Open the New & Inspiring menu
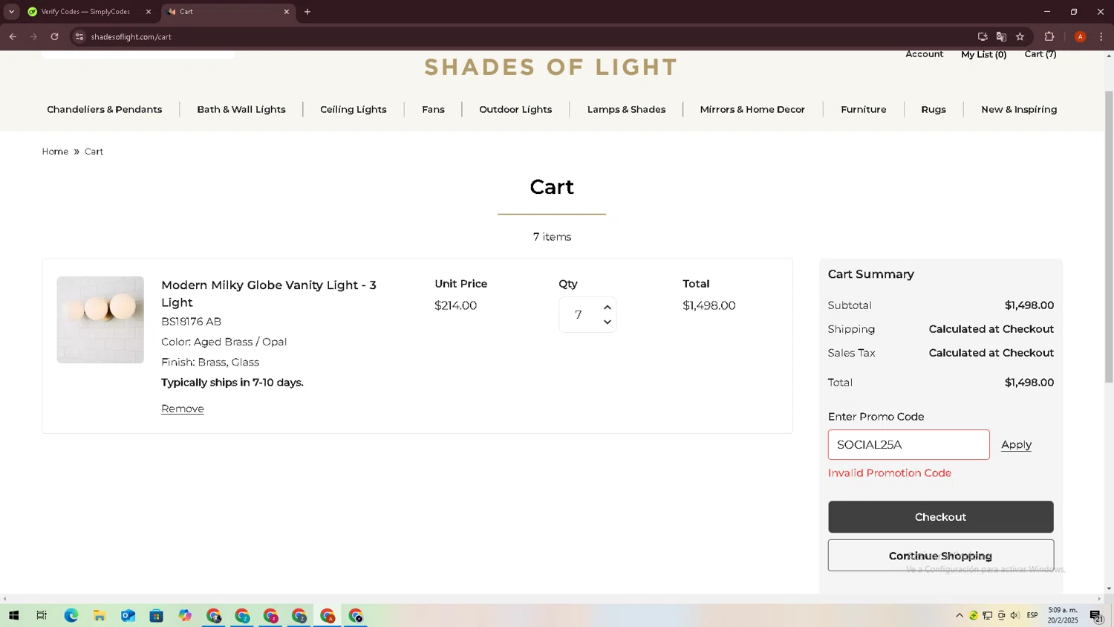The height and width of the screenshot is (627, 1114). click(x=1019, y=109)
